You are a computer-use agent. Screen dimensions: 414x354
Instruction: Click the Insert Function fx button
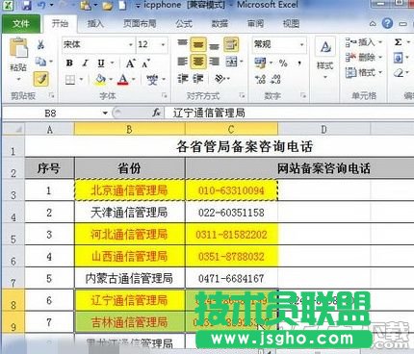156,113
